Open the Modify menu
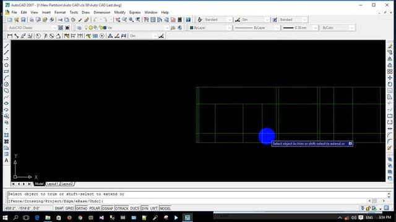The height and width of the screenshot is (222, 396). [x=119, y=12]
